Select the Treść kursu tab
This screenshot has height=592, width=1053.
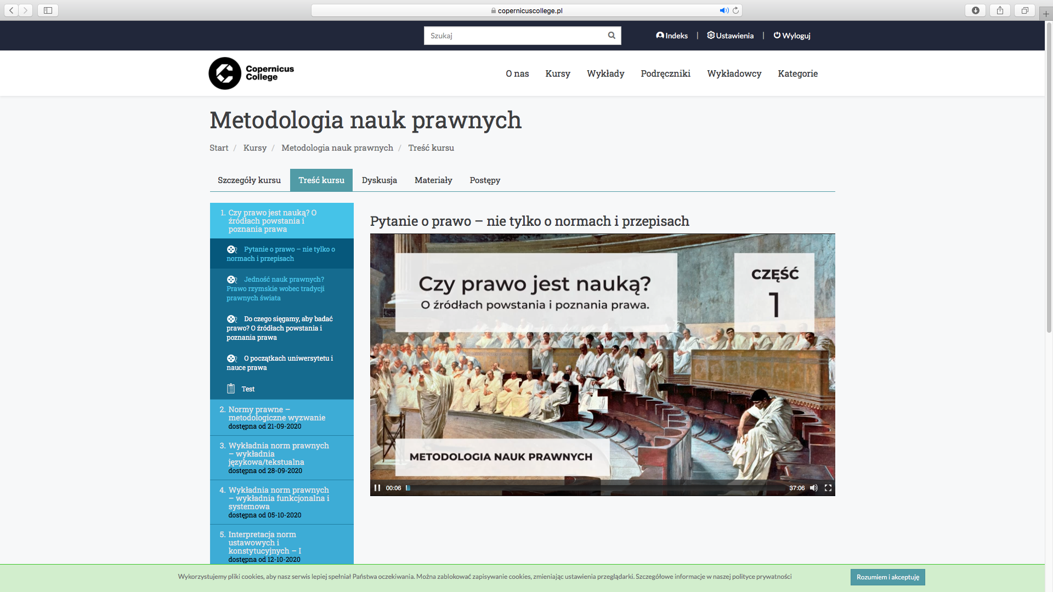pyautogui.click(x=321, y=180)
